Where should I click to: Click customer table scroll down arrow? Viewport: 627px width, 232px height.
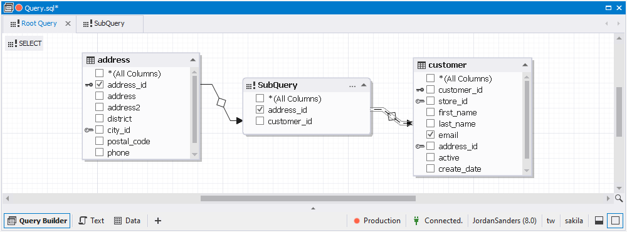527,171
